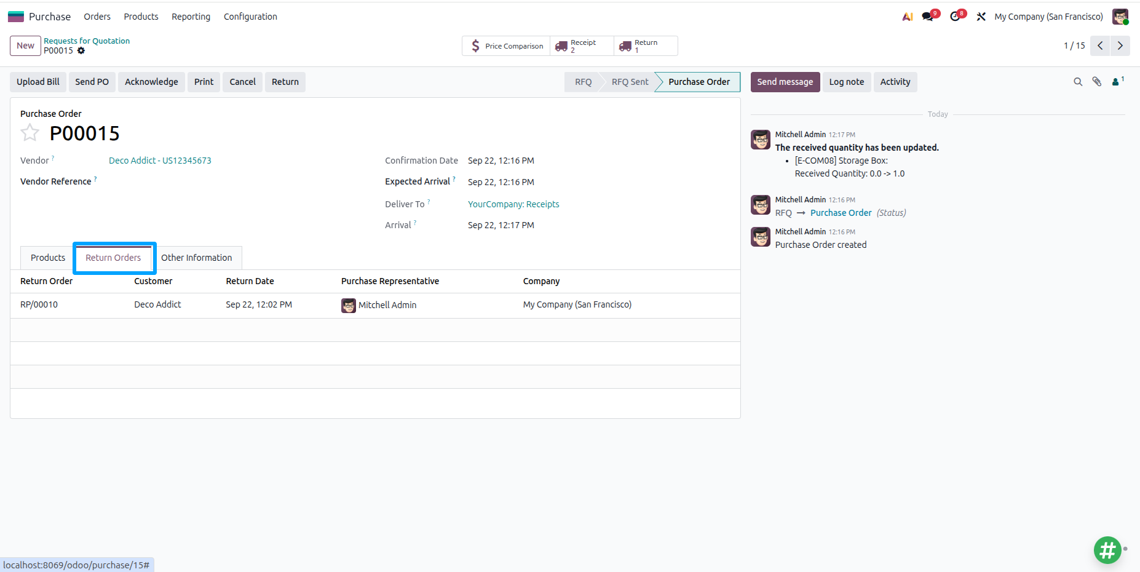1140x572 pixels.
Task: Open the gear actions menu beside P00015
Action: coord(81,51)
